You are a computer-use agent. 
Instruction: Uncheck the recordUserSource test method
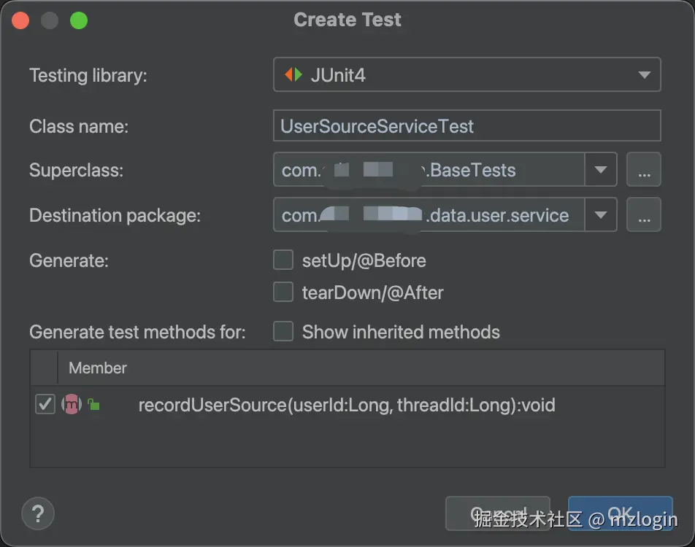[x=45, y=404]
